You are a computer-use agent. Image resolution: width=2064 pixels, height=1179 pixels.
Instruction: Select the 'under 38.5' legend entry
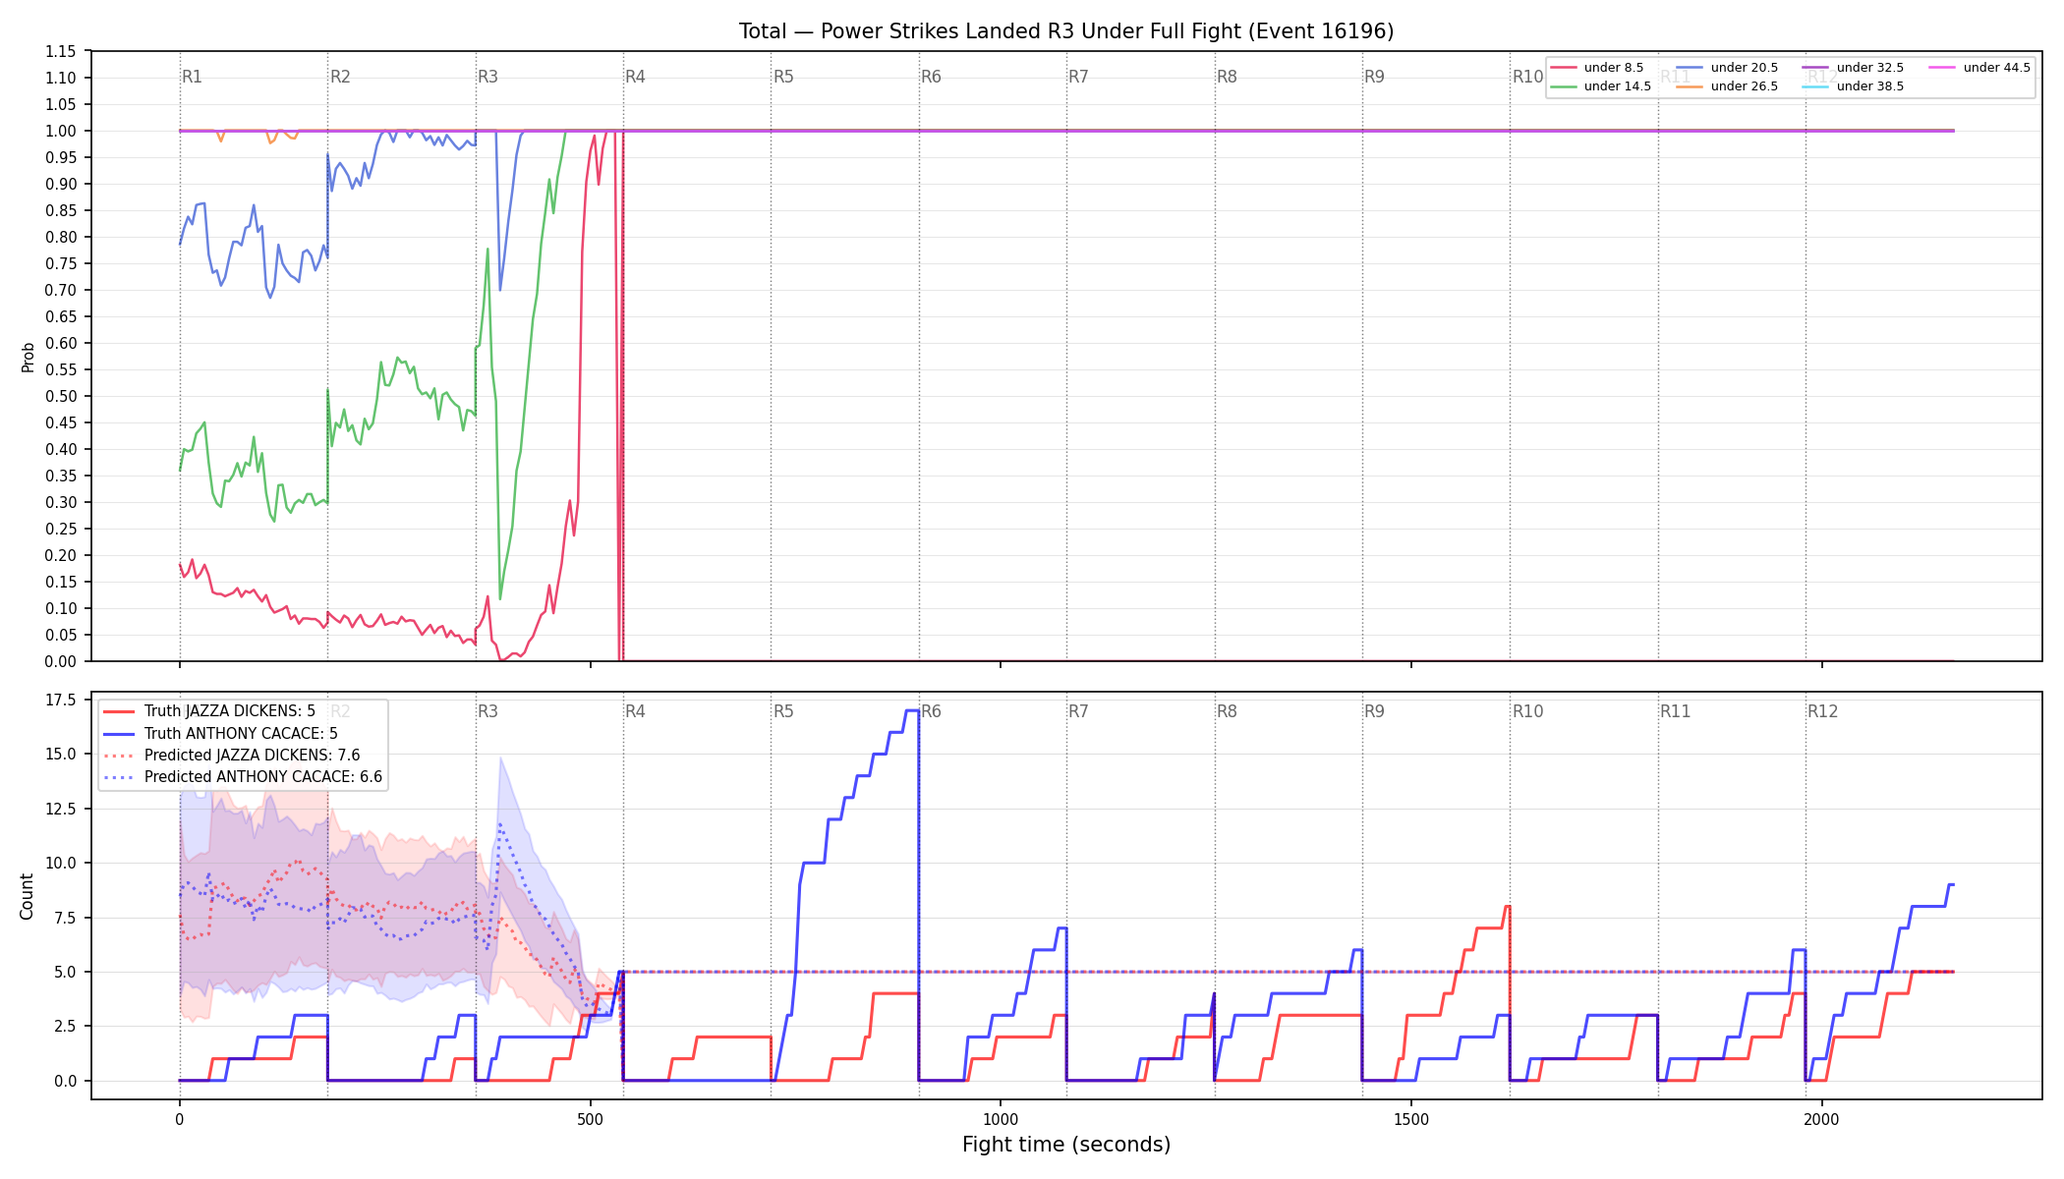tap(1853, 86)
